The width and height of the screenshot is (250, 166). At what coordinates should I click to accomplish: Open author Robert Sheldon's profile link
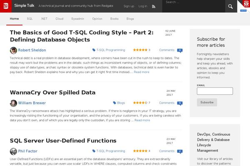(x=32, y=50)
